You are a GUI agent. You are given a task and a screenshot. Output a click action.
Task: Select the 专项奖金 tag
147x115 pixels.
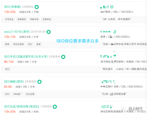(9, 19)
